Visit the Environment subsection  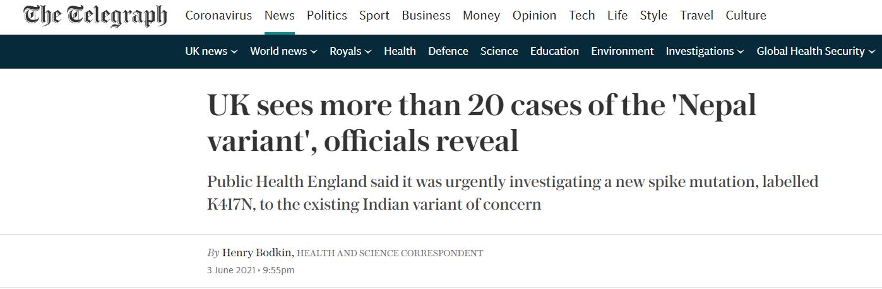(x=622, y=52)
